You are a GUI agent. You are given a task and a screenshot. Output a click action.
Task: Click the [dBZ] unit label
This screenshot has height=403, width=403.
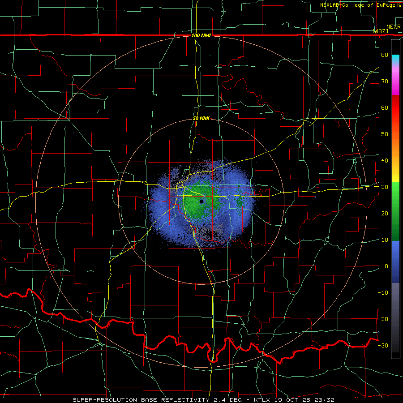pyautogui.click(x=380, y=31)
